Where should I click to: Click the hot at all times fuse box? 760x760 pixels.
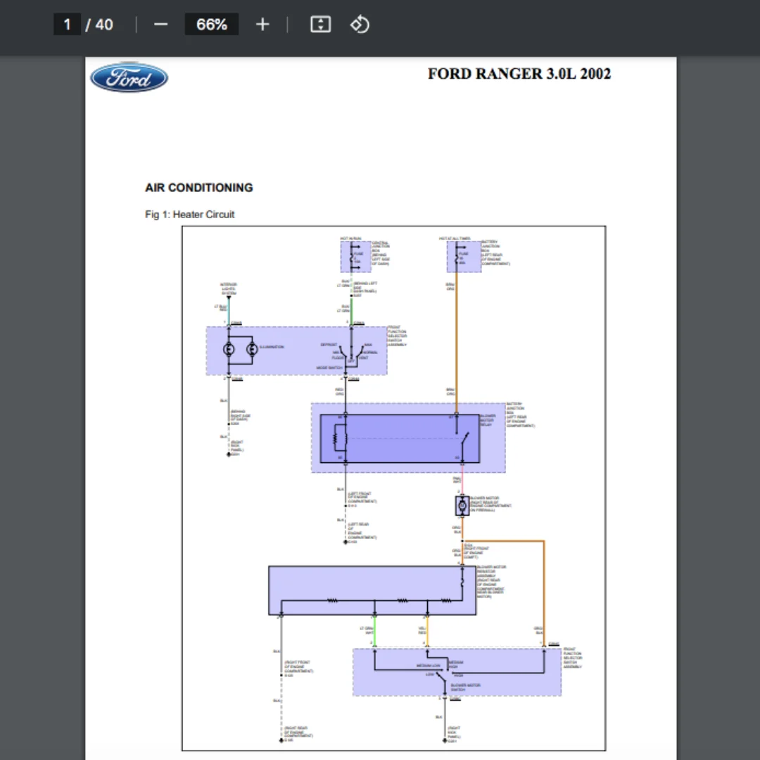pyautogui.click(x=464, y=256)
